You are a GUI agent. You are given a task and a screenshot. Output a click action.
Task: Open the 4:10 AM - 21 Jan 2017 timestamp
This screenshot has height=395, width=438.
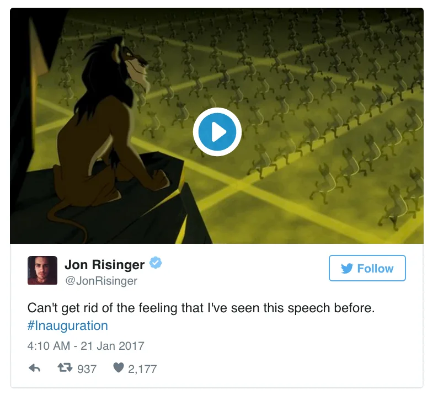86,346
